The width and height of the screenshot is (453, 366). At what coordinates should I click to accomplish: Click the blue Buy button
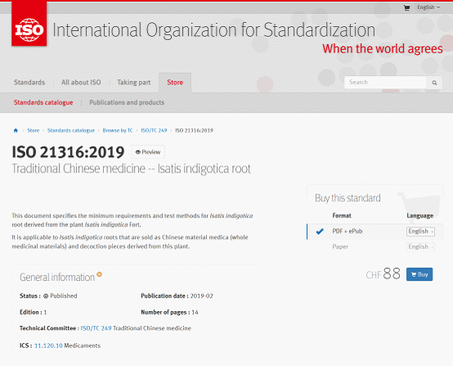[x=419, y=274]
